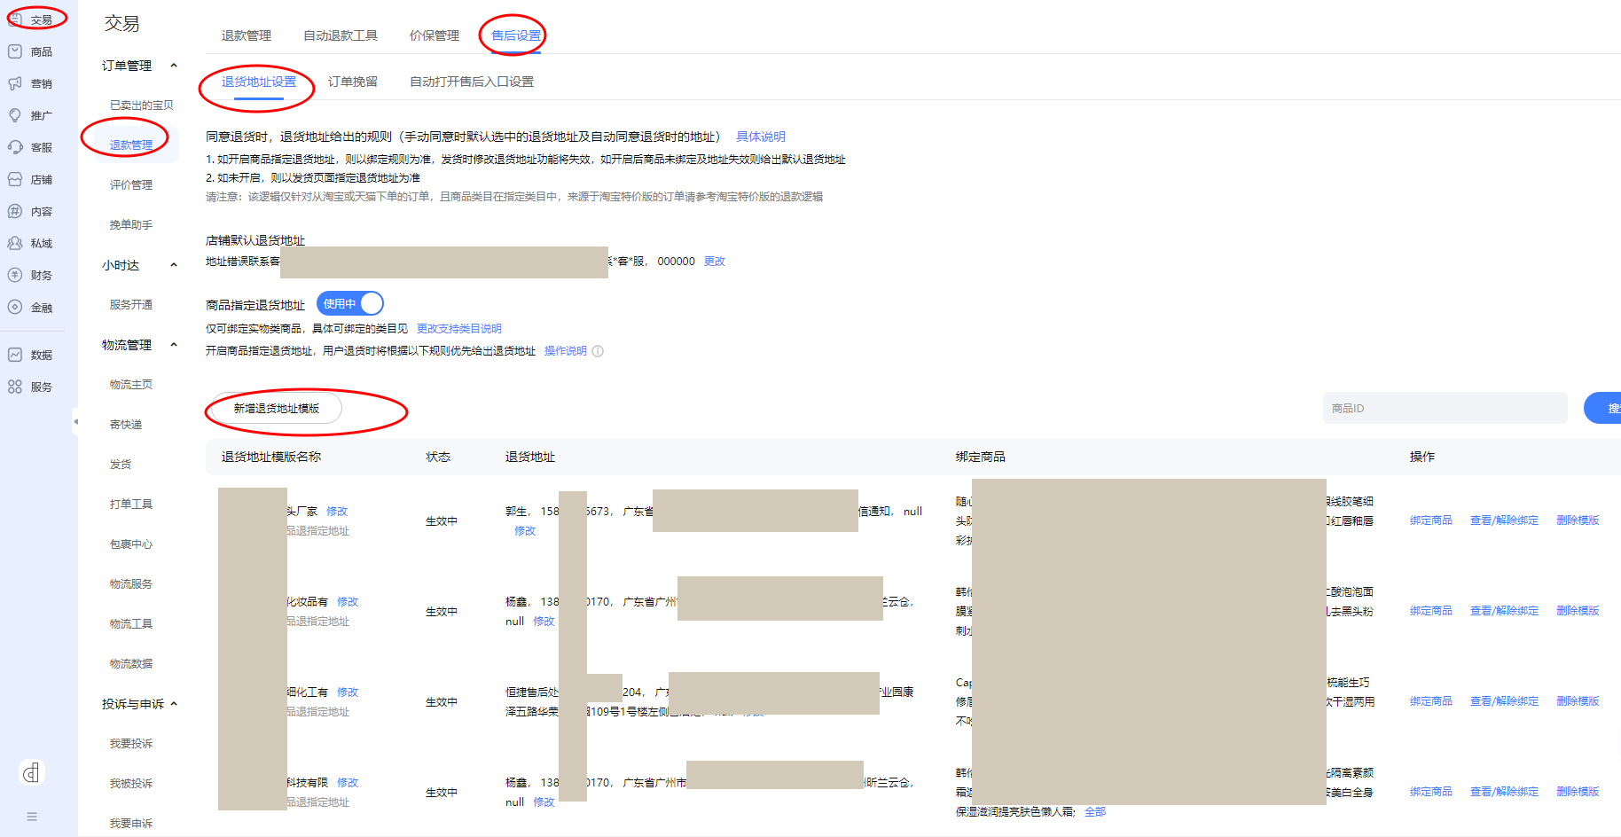Click 修改 under the 郭生 return address
Image resolution: width=1621 pixels, height=837 pixels.
tap(525, 531)
